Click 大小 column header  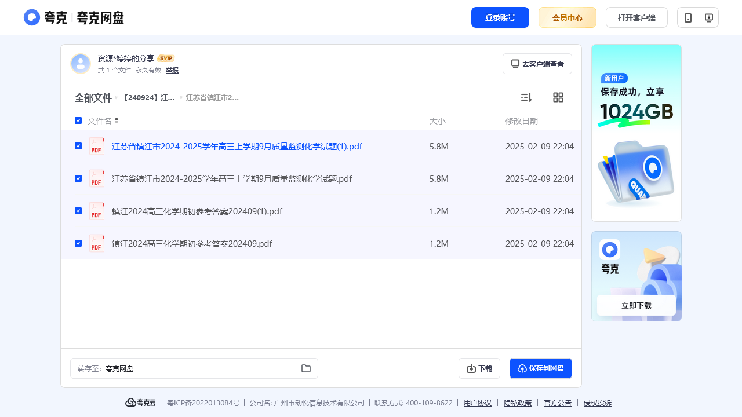click(437, 121)
